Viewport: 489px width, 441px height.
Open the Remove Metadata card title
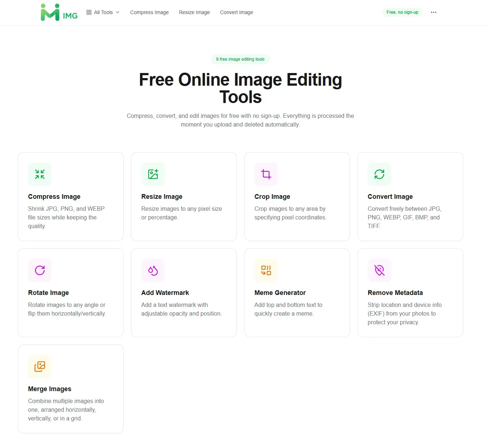(395, 293)
